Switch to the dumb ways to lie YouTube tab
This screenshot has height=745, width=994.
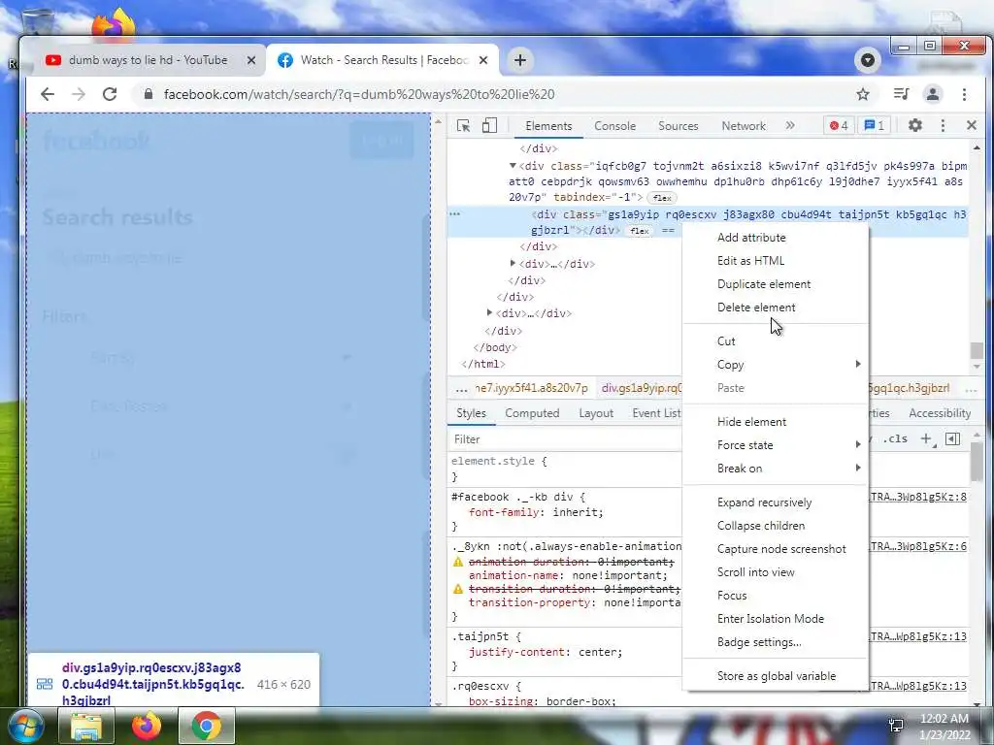point(148,60)
